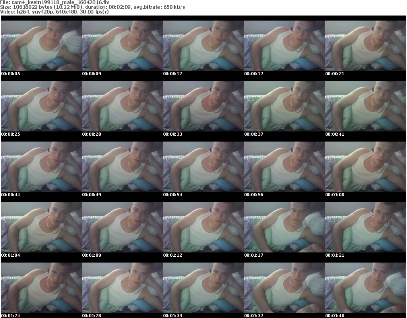Click the timestamp label 00:00:44
The width and height of the screenshot is (407, 318).
(x=11, y=195)
